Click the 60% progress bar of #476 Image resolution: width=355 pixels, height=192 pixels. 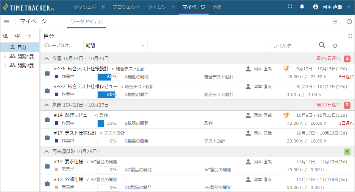[x=109, y=77]
